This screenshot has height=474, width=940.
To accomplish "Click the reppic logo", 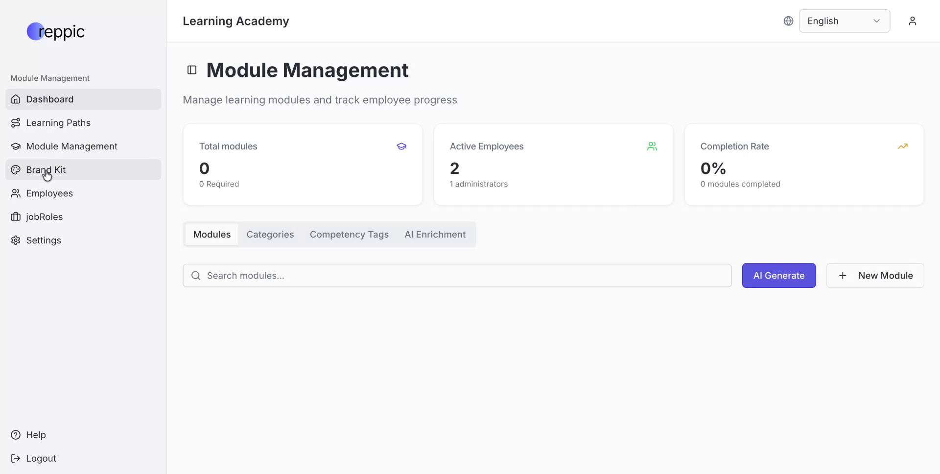I will (55, 32).
